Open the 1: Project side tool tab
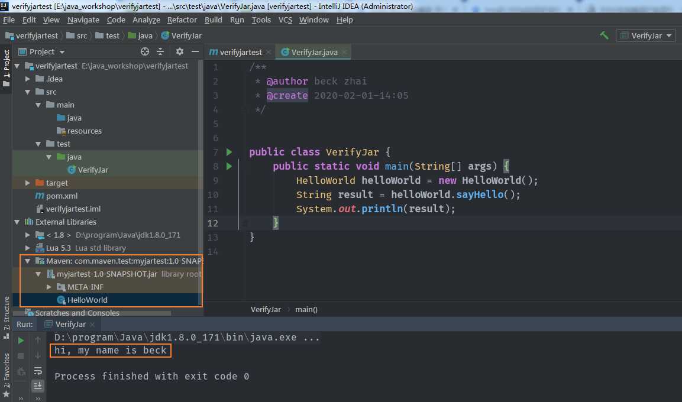 coord(6,67)
